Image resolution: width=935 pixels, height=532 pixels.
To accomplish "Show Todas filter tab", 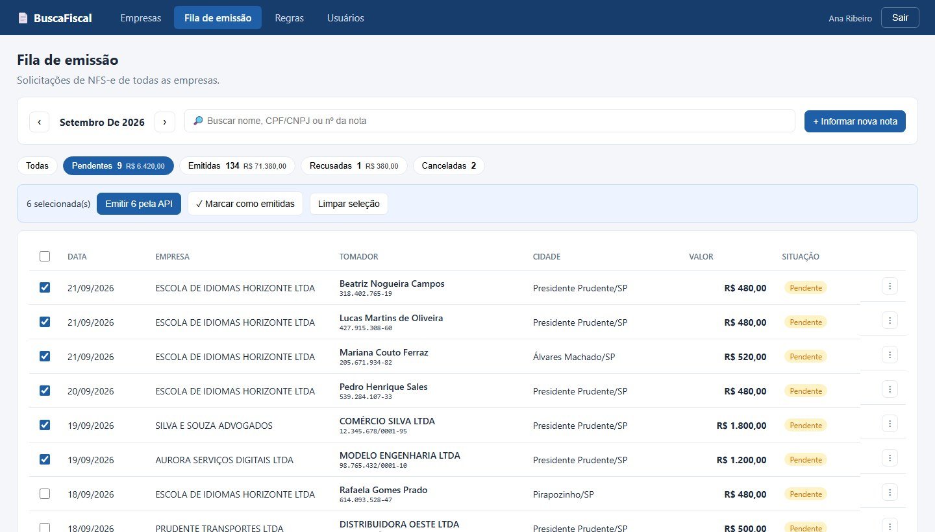I will tap(37, 166).
